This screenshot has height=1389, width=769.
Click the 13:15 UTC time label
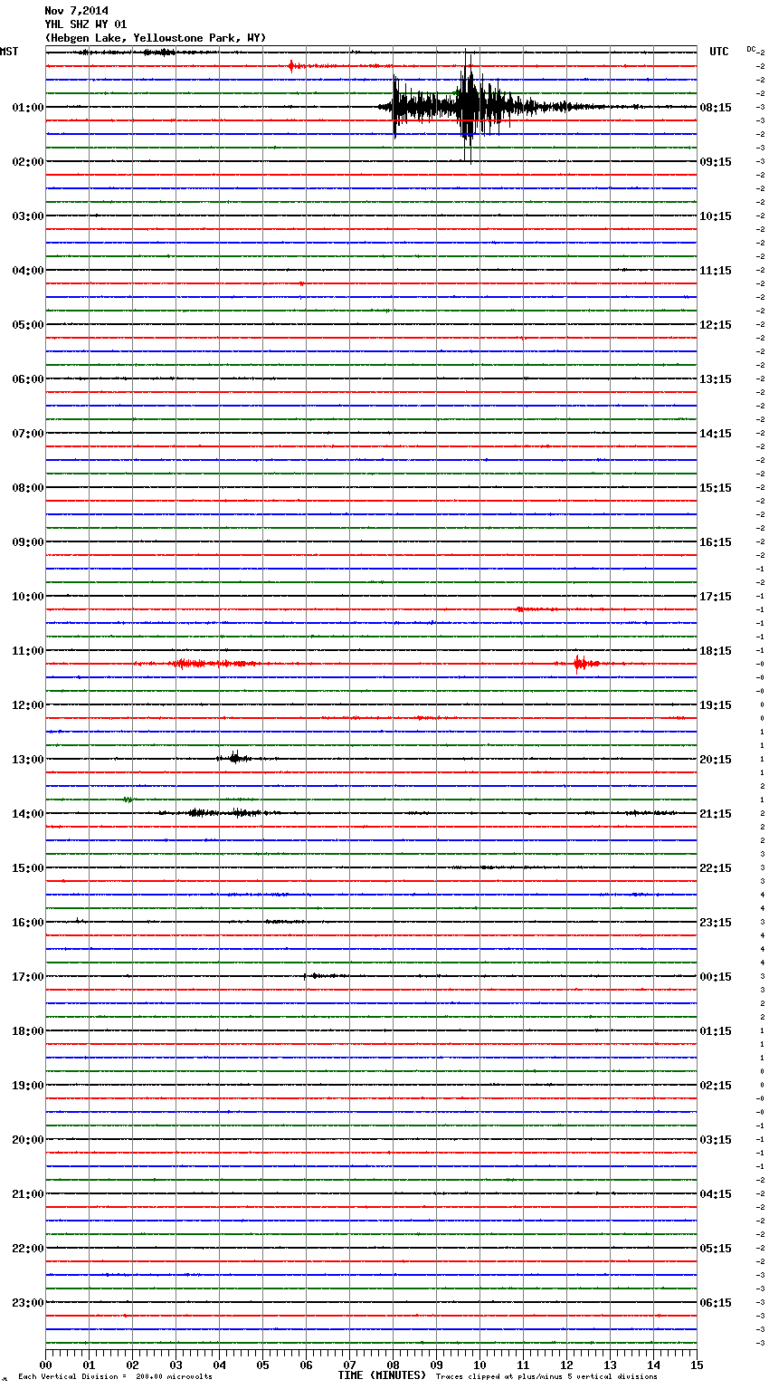[x=716, y=379]
